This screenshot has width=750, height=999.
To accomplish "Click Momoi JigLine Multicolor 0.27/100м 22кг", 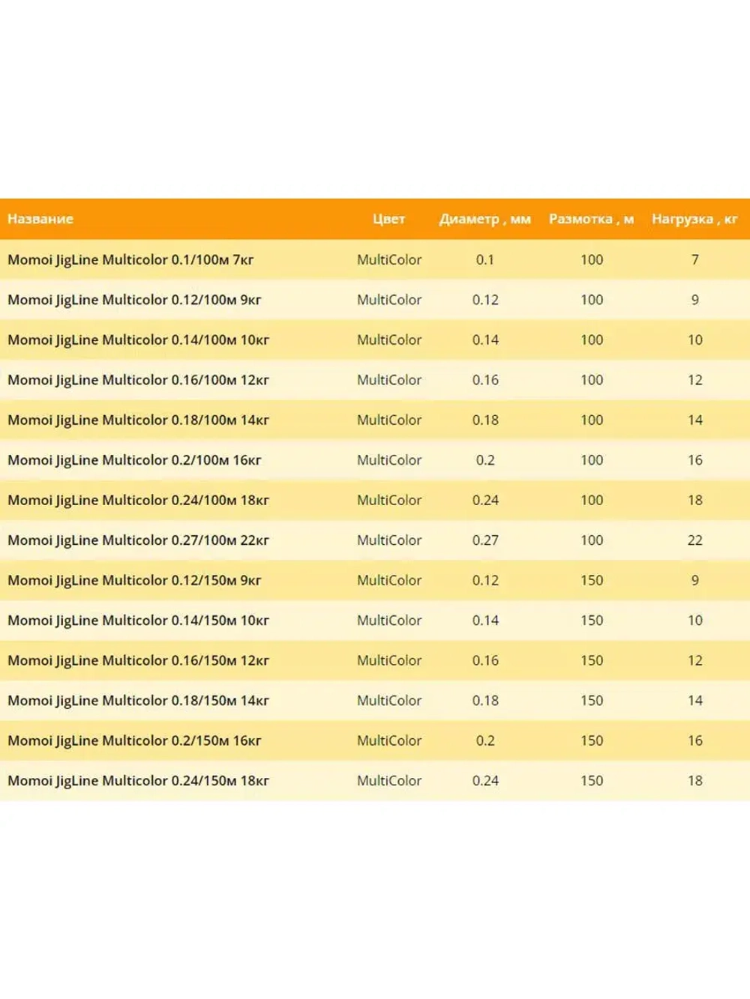I will [x=138, y=540].
